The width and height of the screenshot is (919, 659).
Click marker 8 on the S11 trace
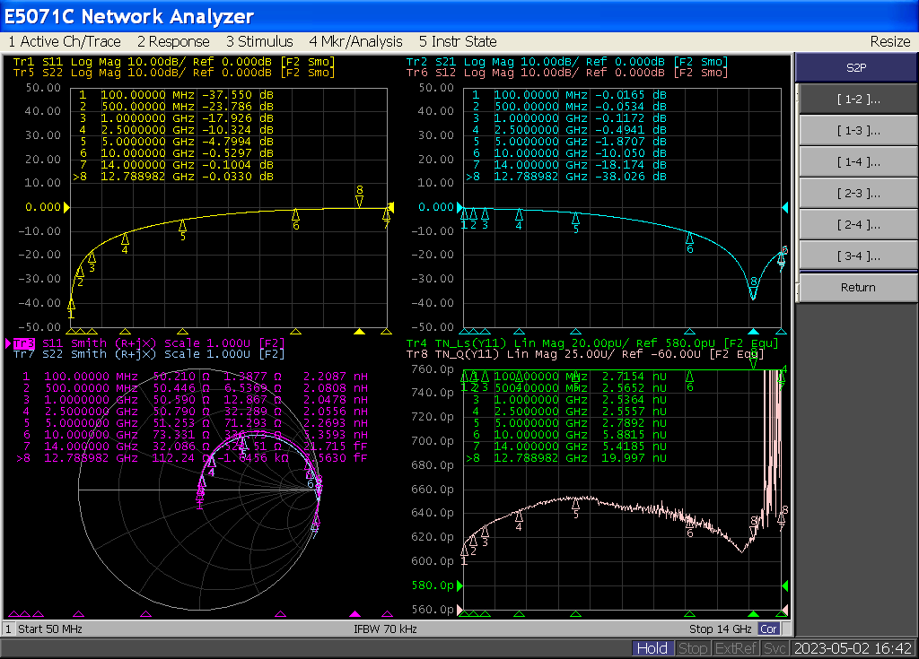click(359, 197)
